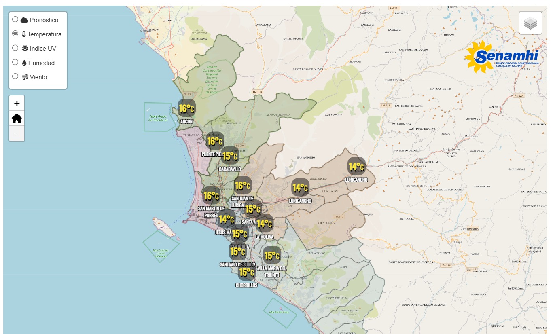Open the San Borja 15°C marker
The width and height of the screenshot is (555, 334).
pyautogui.click(x=239, y=233)
